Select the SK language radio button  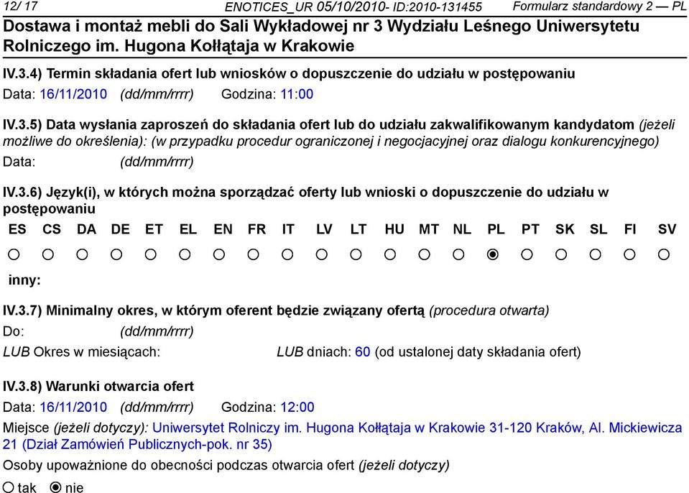pyautogui.click(x=561, y=254)
